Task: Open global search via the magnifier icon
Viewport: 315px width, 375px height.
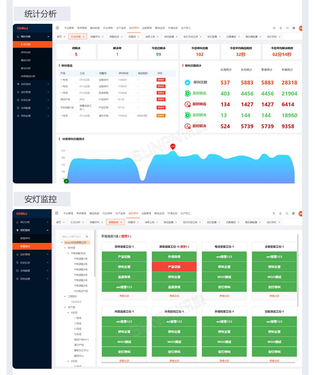Action: pos(274,28)
